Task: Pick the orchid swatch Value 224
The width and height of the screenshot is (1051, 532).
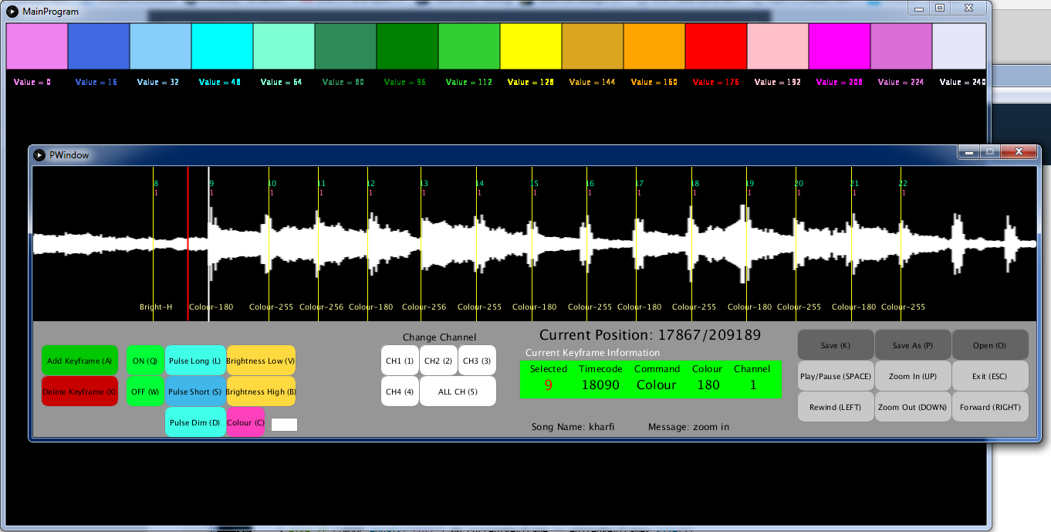Action: [x=901, y=46]
